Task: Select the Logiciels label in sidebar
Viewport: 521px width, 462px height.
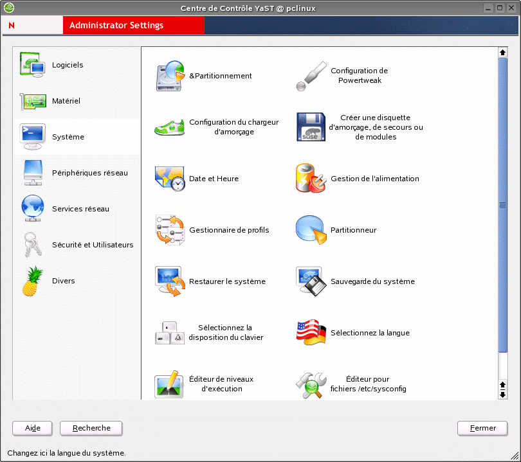Action: pos(68,65)
